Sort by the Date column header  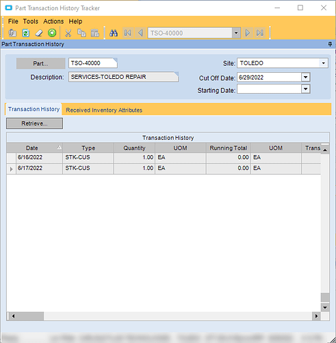coord(32,148)
